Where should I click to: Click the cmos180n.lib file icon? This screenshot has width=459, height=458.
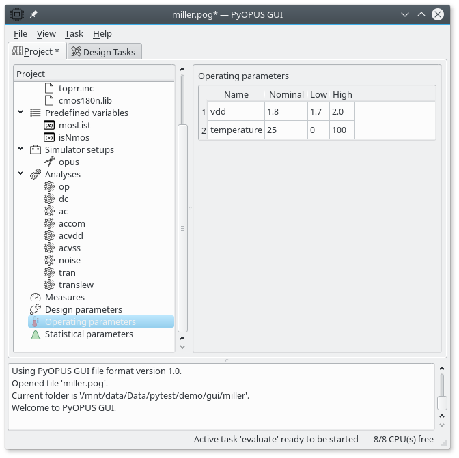point(49,101)
